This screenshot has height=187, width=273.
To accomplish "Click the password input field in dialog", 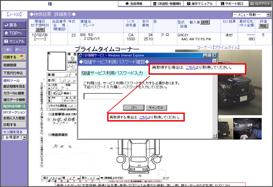I will tap(103, 96).
